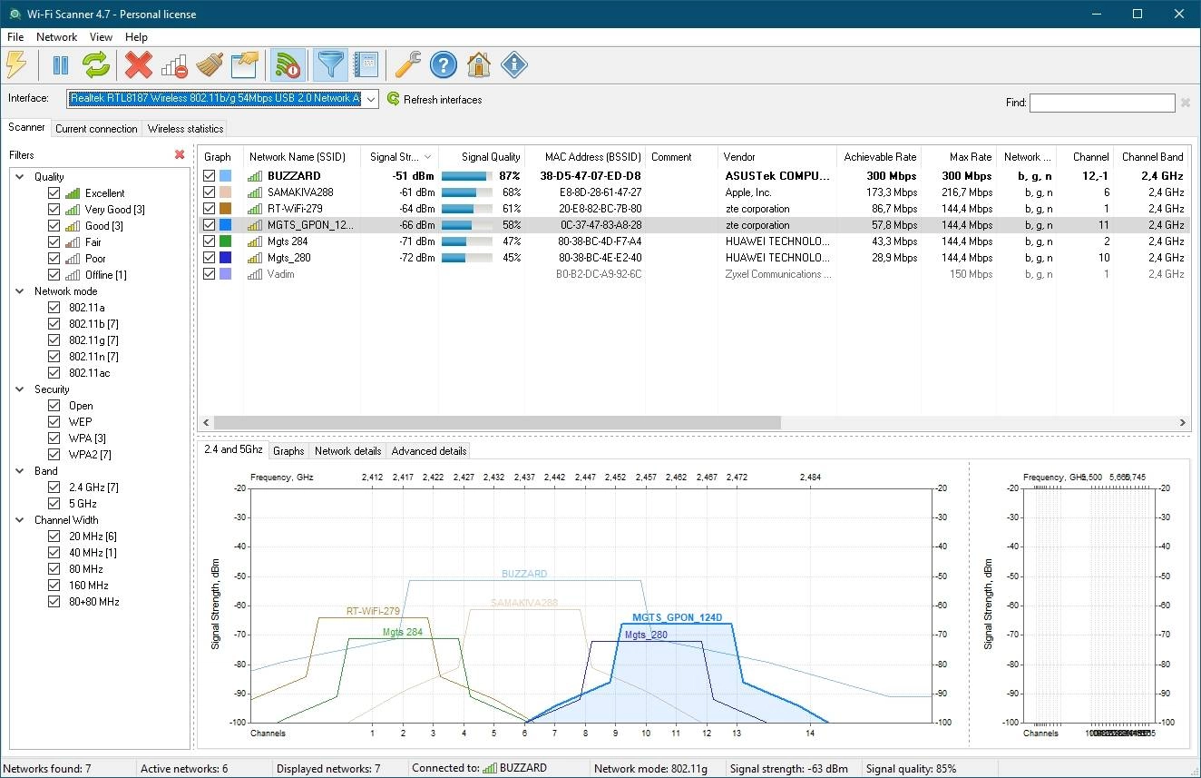Select the MAC address 80-38-BC-4D-F7-A4 cell
This screenshot has width=1201, height=778.
tap(600, 241)
